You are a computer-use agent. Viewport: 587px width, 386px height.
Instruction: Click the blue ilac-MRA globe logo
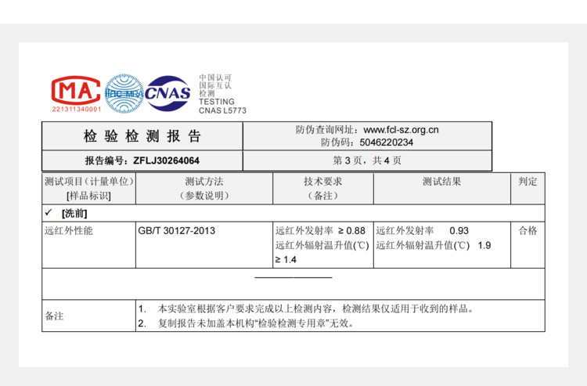124,94
